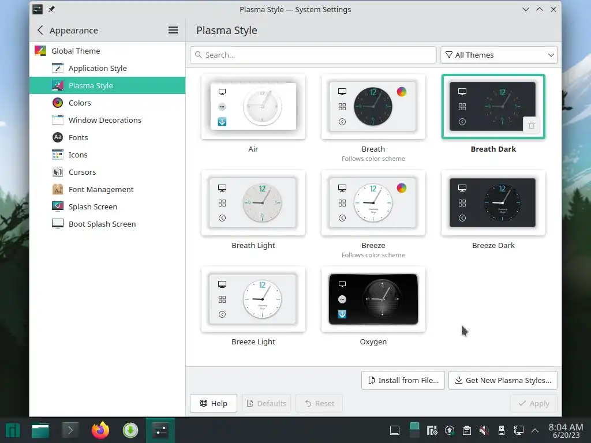The height and width of the screenshot is (443, 591).
Task: Click the Window Decorations icon
Action: point(58,120)
